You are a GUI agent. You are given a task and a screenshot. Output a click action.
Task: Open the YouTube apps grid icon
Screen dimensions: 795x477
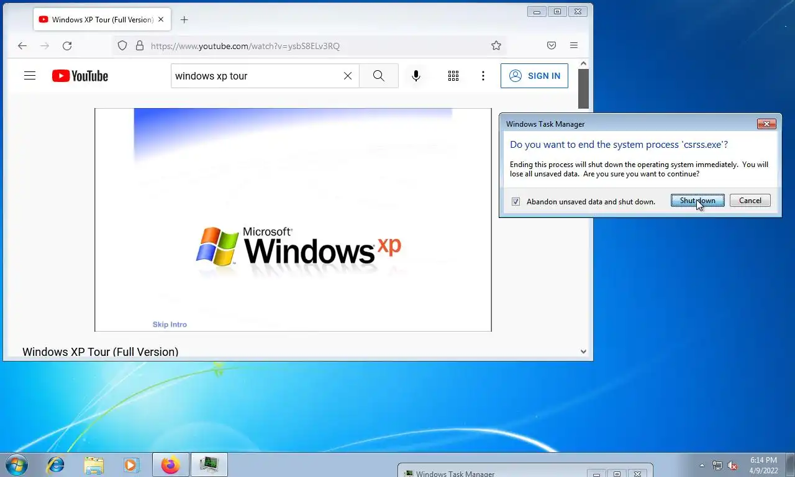pos(453,76)
